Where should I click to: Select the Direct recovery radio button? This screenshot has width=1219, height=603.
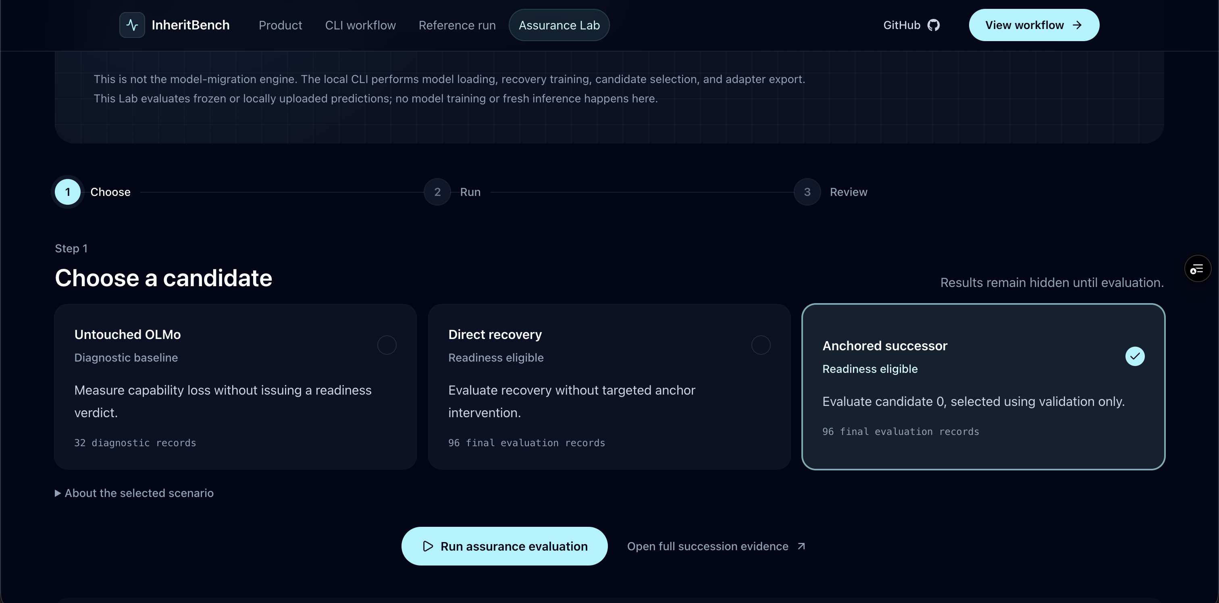click(760, 345)
